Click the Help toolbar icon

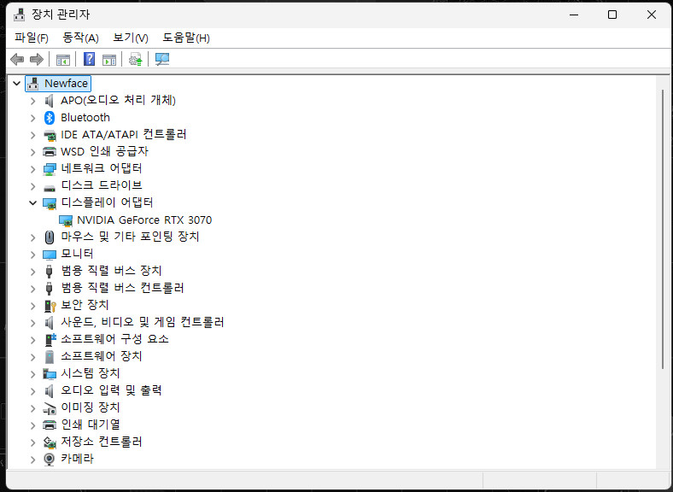click(89, 59)
